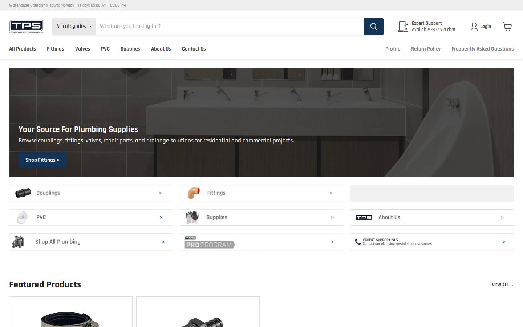Click the arrow on About Us row
The width and height of the screenshot is (523, 327).
point(502,218)
